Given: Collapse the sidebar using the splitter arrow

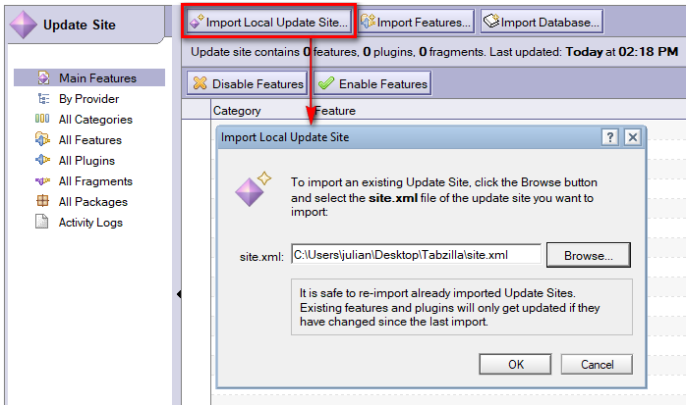Looking at the screenshot, I should [178, 293].
